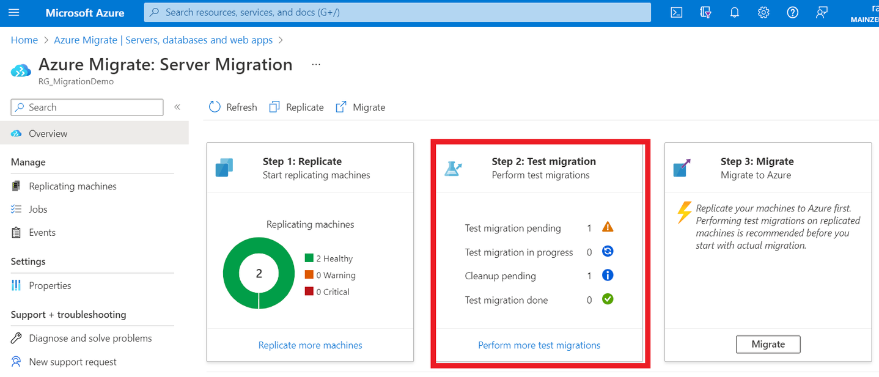Click the Step 3: Migrate heading
This screenshot has height=377, width=879.
(x=757, y=161)
